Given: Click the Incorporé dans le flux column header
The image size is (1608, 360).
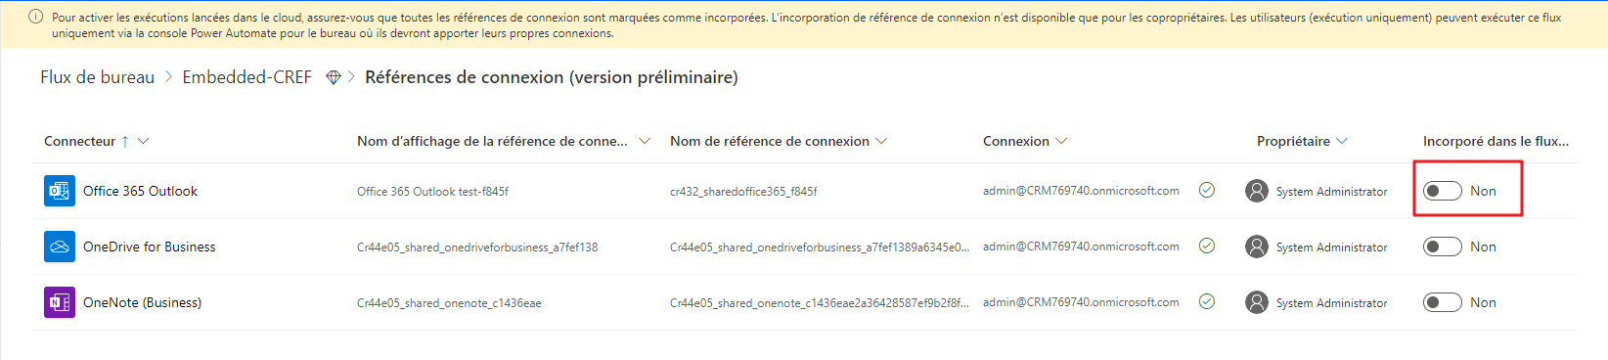Looking at the screenshot, I should 1496,141.
